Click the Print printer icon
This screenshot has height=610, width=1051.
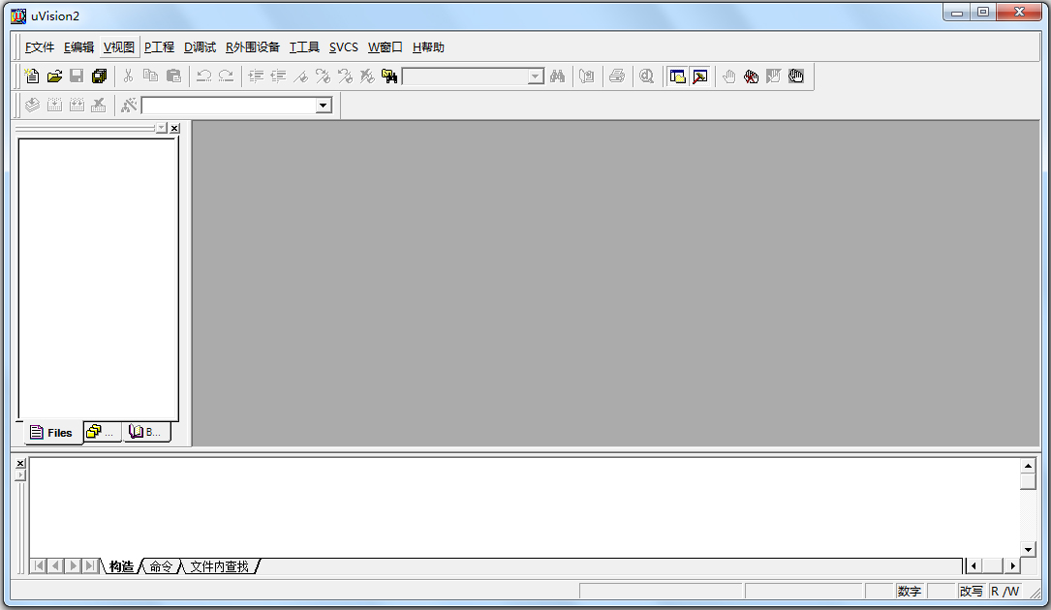(x=617, y=76)
